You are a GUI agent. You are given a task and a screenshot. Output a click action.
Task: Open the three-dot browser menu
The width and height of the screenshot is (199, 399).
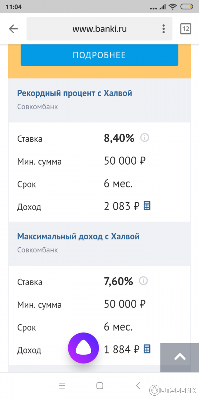(x=164, y=29)
